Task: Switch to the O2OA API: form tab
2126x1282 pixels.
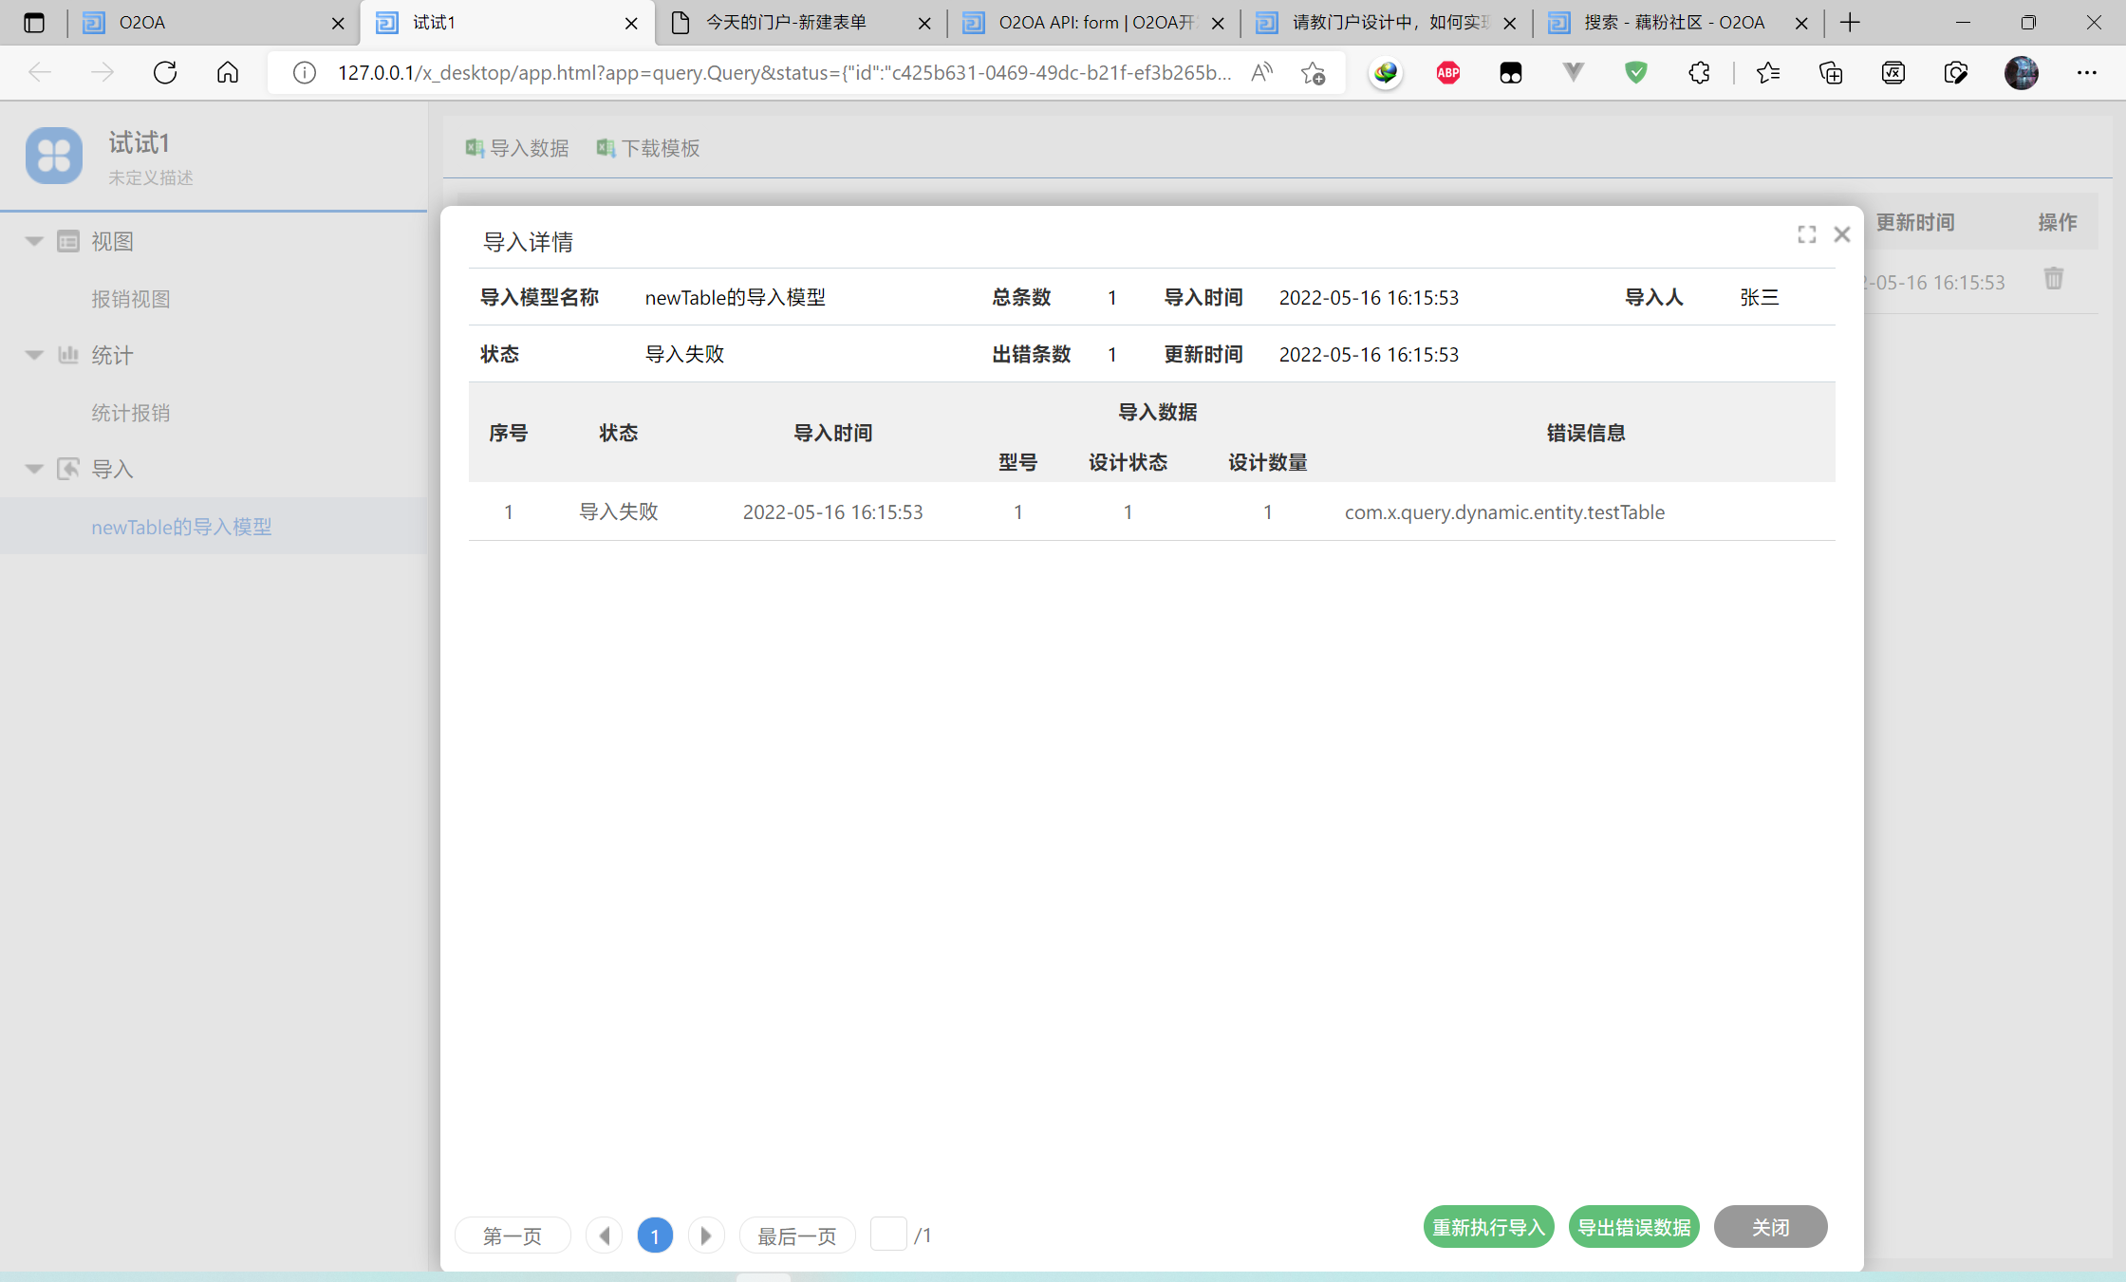Action: click(x=1091, y=23)
